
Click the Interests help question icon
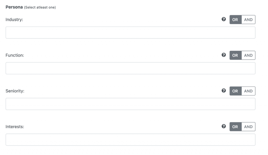click(x=224, y=126)
